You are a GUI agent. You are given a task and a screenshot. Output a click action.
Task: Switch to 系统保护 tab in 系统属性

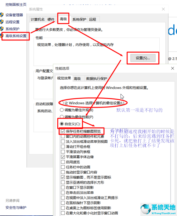pyautogui.click(x=79, y=19)
